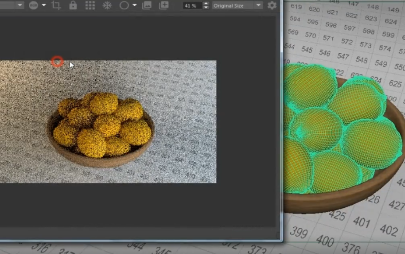Click the red circle marker above render

pyautogui.click(x=57, y=62)
